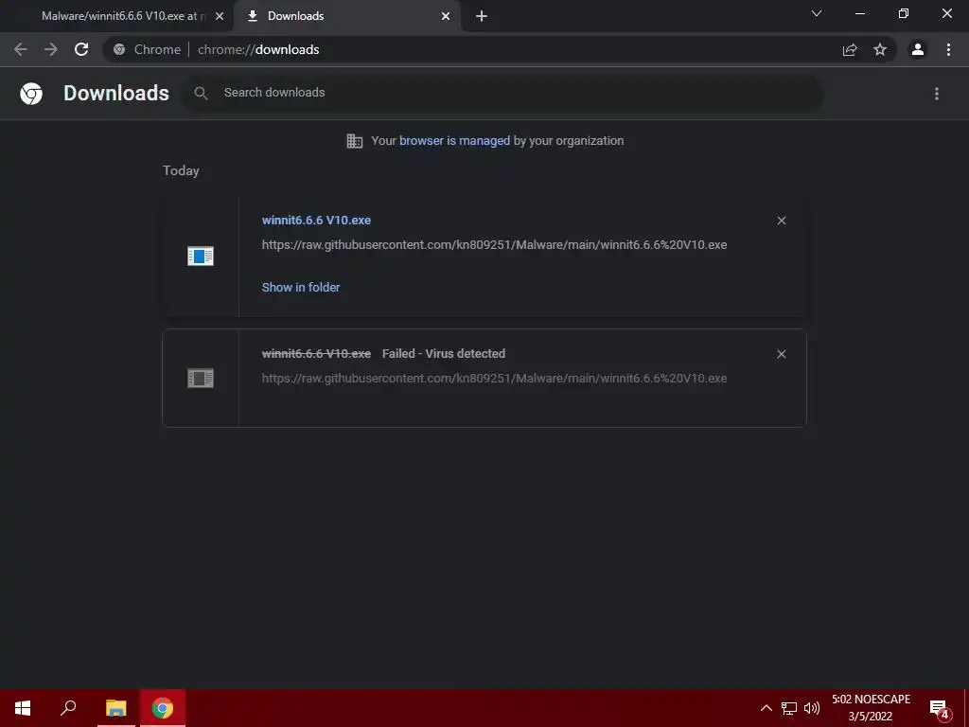Open the Chrome three-dot browser menu

click(x=948, y=49)
